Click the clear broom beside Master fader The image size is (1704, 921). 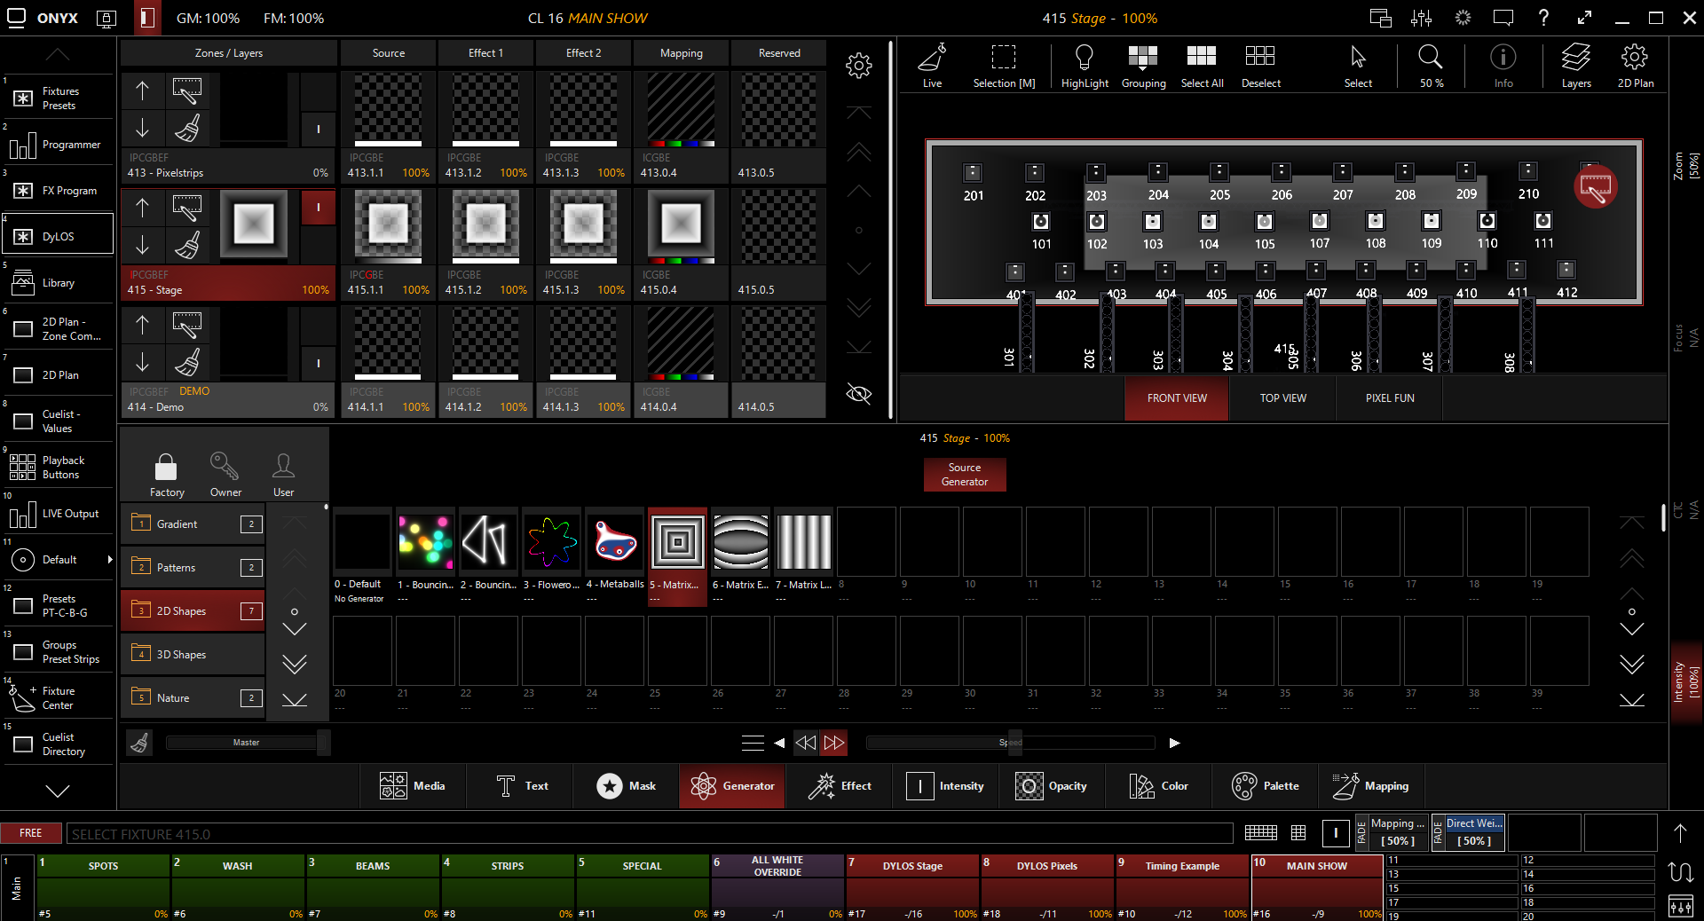[x=139, y=742]
